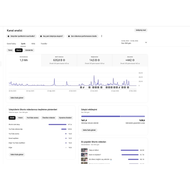The height and width of the screenshot is (190, 190).
Task: Click the dark %61,4 engagement bar segment
Action: click(x=101, y=116)
